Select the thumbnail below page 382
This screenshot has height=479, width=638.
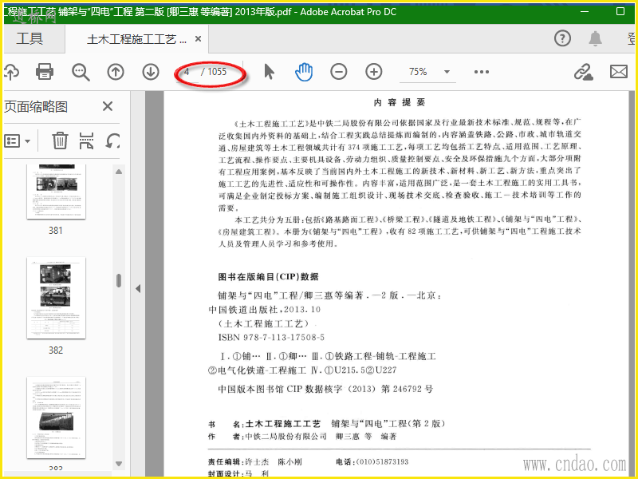[56, 418]
